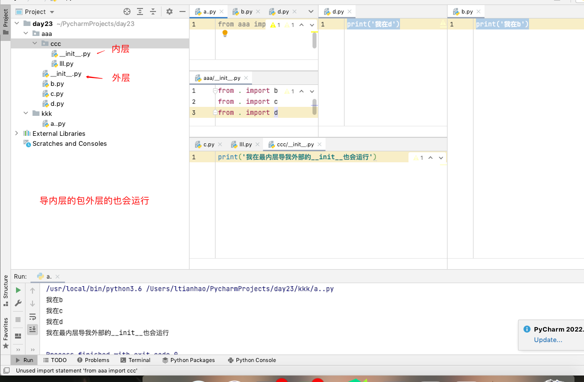Expand External Libraries node
Viewport: 584px width, 382px height.
17,133
